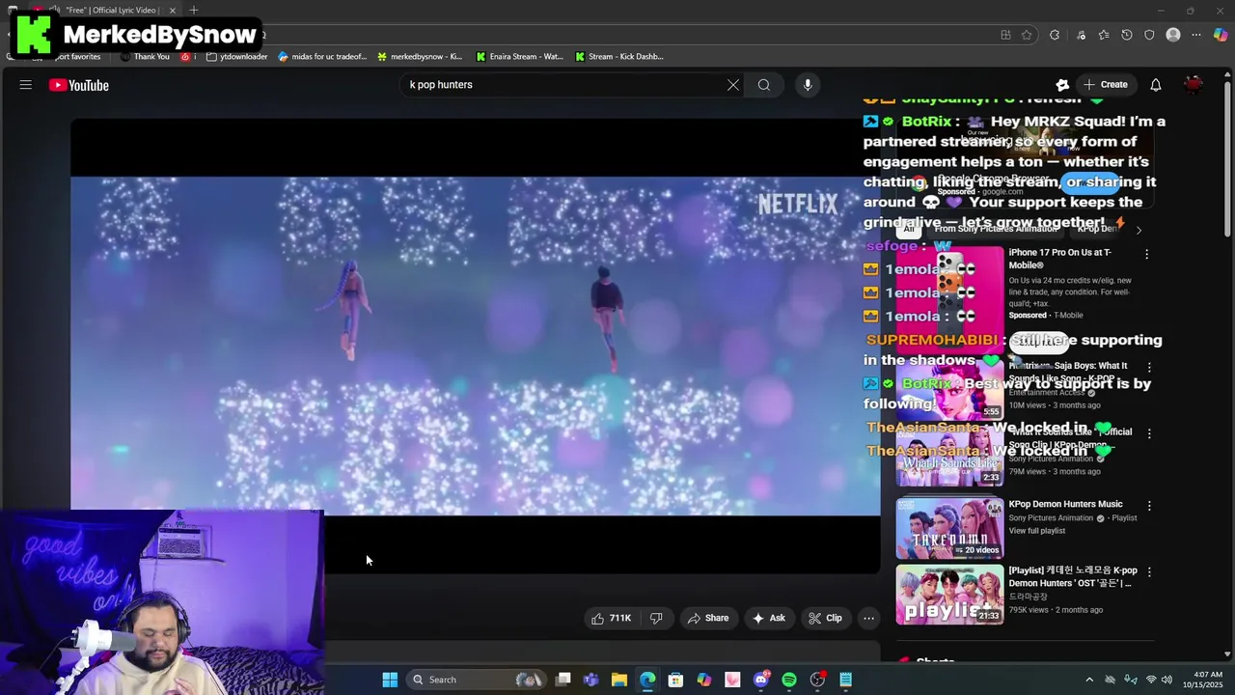Open the Saja Boys 5:55 video thumbnail
Image resolution: width=1235 pixels, height=695 pixels.
pos(949,391)
